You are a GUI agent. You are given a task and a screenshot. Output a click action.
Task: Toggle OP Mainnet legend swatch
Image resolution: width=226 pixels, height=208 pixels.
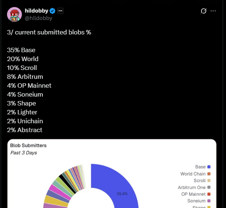pyautogui.click(x=209, y=194)
